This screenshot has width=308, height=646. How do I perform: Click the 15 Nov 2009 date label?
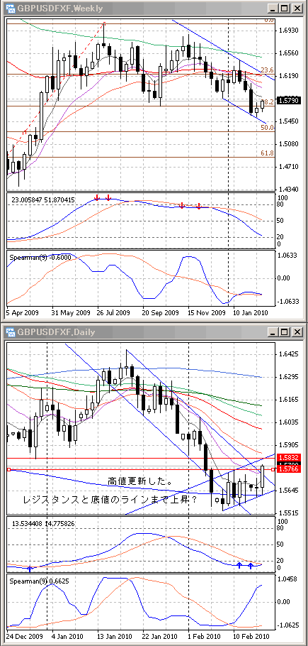[x=207, y=312]
